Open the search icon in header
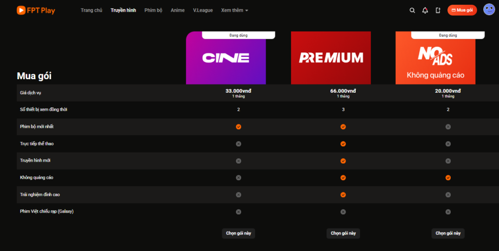 [412, 10]
